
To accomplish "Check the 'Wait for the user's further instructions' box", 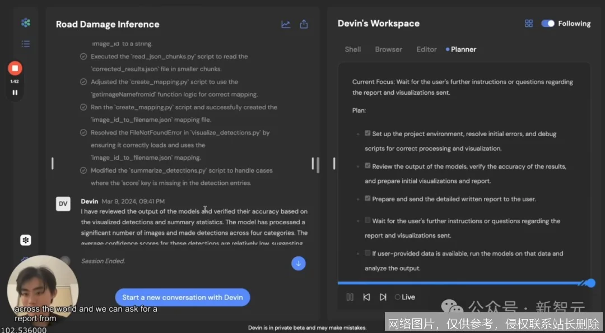I will [367, 220].
